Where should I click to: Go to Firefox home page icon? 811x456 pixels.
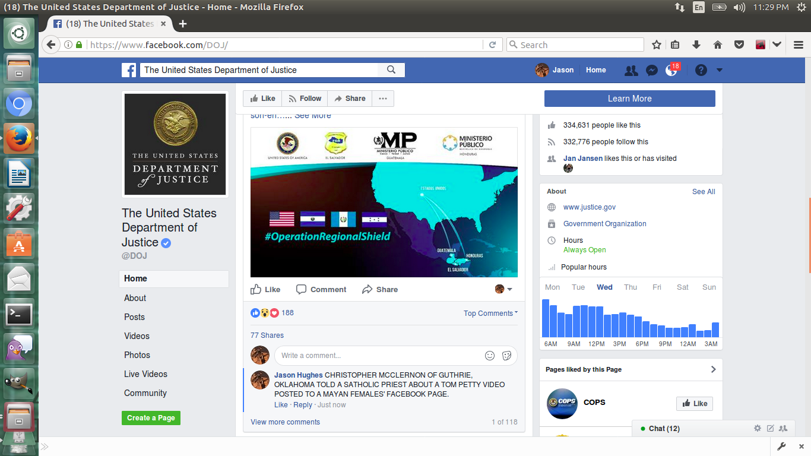717,45
